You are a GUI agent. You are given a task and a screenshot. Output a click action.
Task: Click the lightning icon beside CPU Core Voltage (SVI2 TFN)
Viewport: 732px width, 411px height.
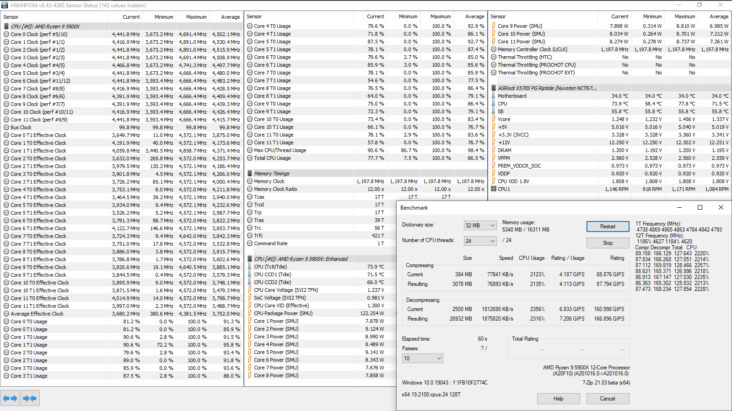pos(250,290)
